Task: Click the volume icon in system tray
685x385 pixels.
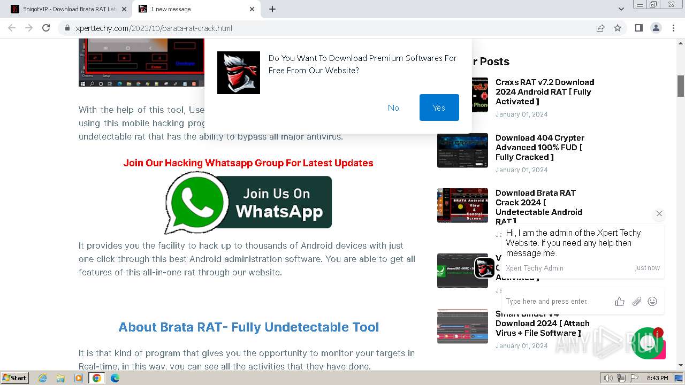Action: point(608,378)
